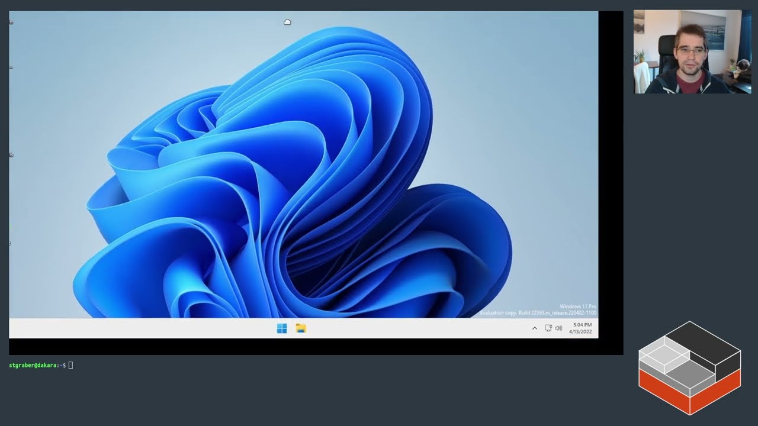Click the 4/13/2022 date in taskbar
The height and width of the screenshot is (426, 758).
(x=580, y=332)
